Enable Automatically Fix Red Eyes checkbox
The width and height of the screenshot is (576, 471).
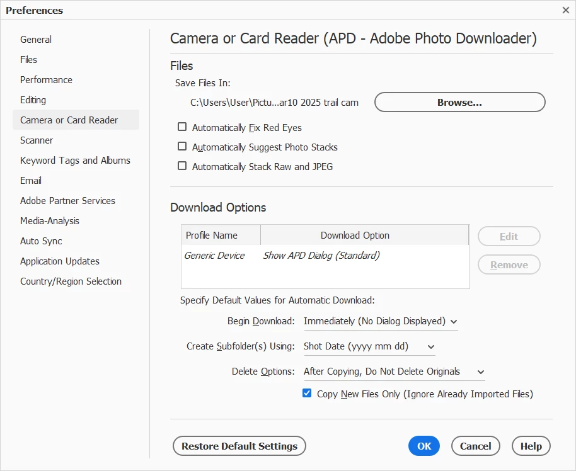(182, 127)
